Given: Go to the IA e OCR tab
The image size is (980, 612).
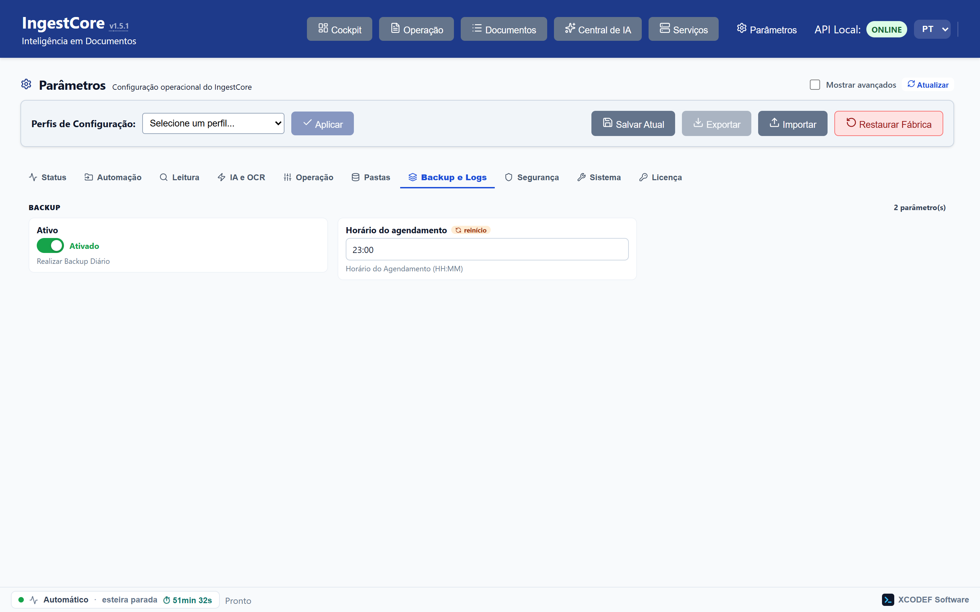Looking at the screenshot, I should click(241, 177).
